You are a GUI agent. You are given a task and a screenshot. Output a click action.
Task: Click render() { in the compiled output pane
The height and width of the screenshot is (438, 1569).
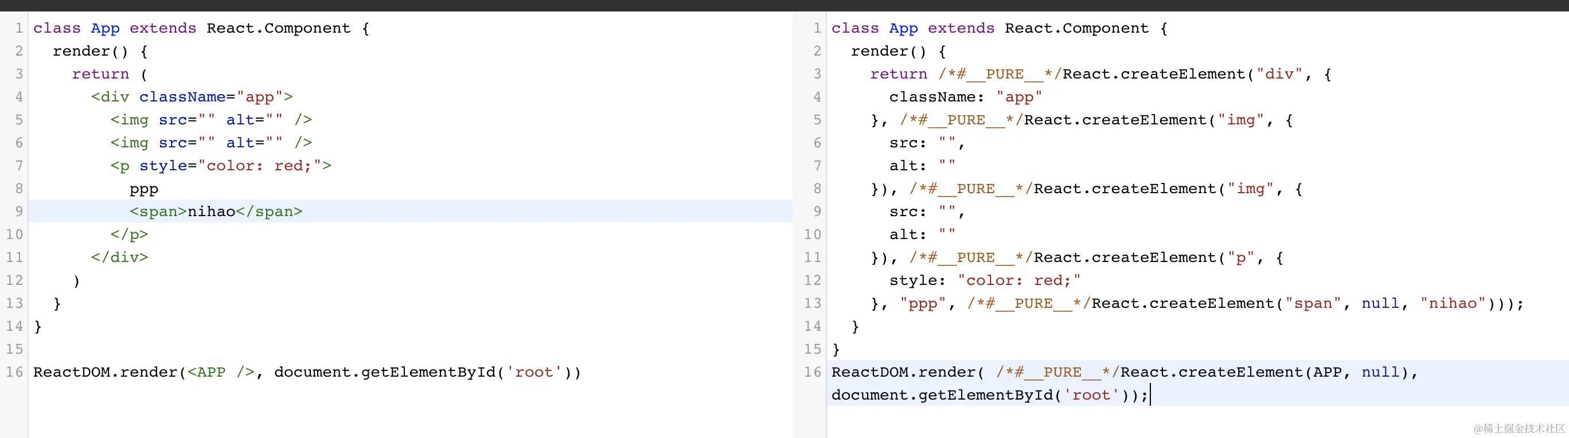[x=899, y=51]
